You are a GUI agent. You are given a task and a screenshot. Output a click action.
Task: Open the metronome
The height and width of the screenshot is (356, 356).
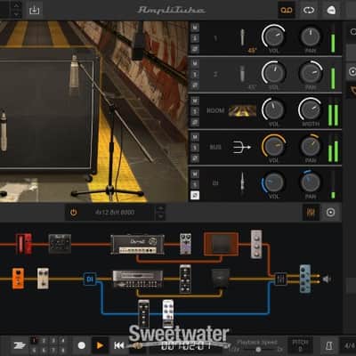point(329,346)
